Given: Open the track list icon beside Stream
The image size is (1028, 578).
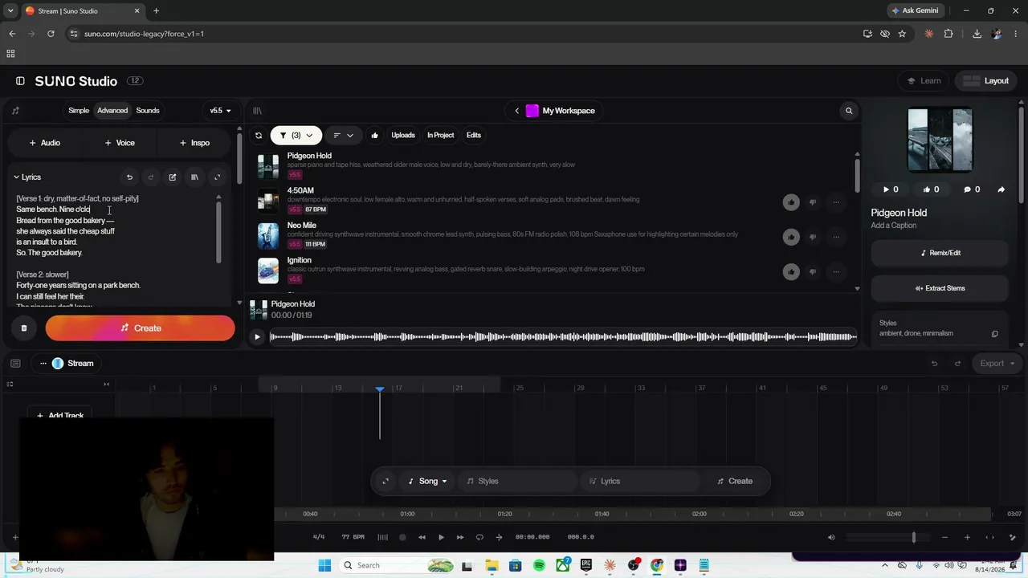Looking at the screenshot, I should point(15,364).
